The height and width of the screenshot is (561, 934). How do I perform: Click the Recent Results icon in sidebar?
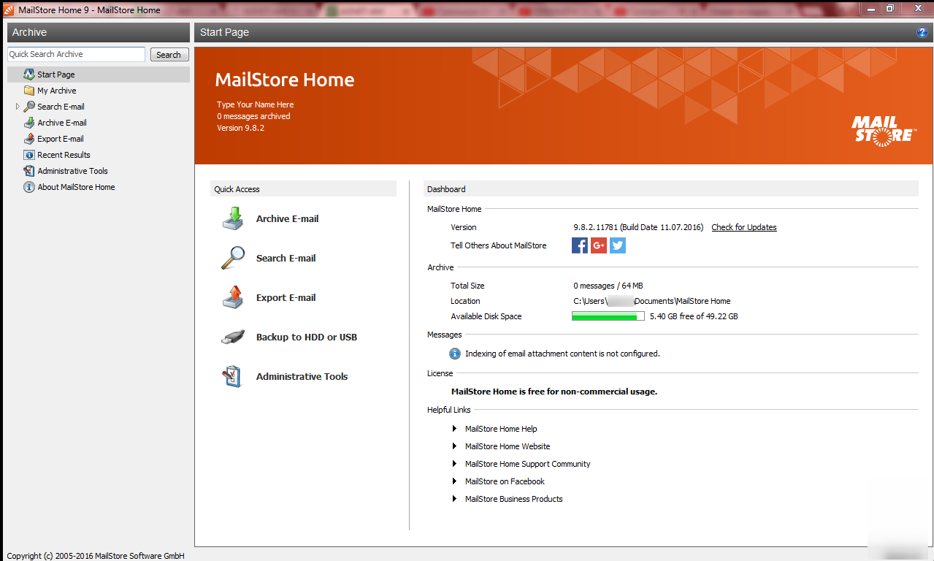29,155
